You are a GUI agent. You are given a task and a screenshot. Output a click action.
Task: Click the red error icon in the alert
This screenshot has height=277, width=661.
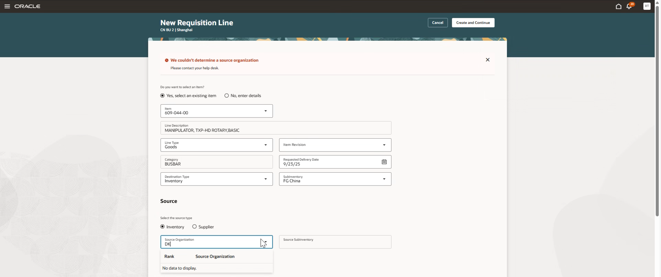166,60
